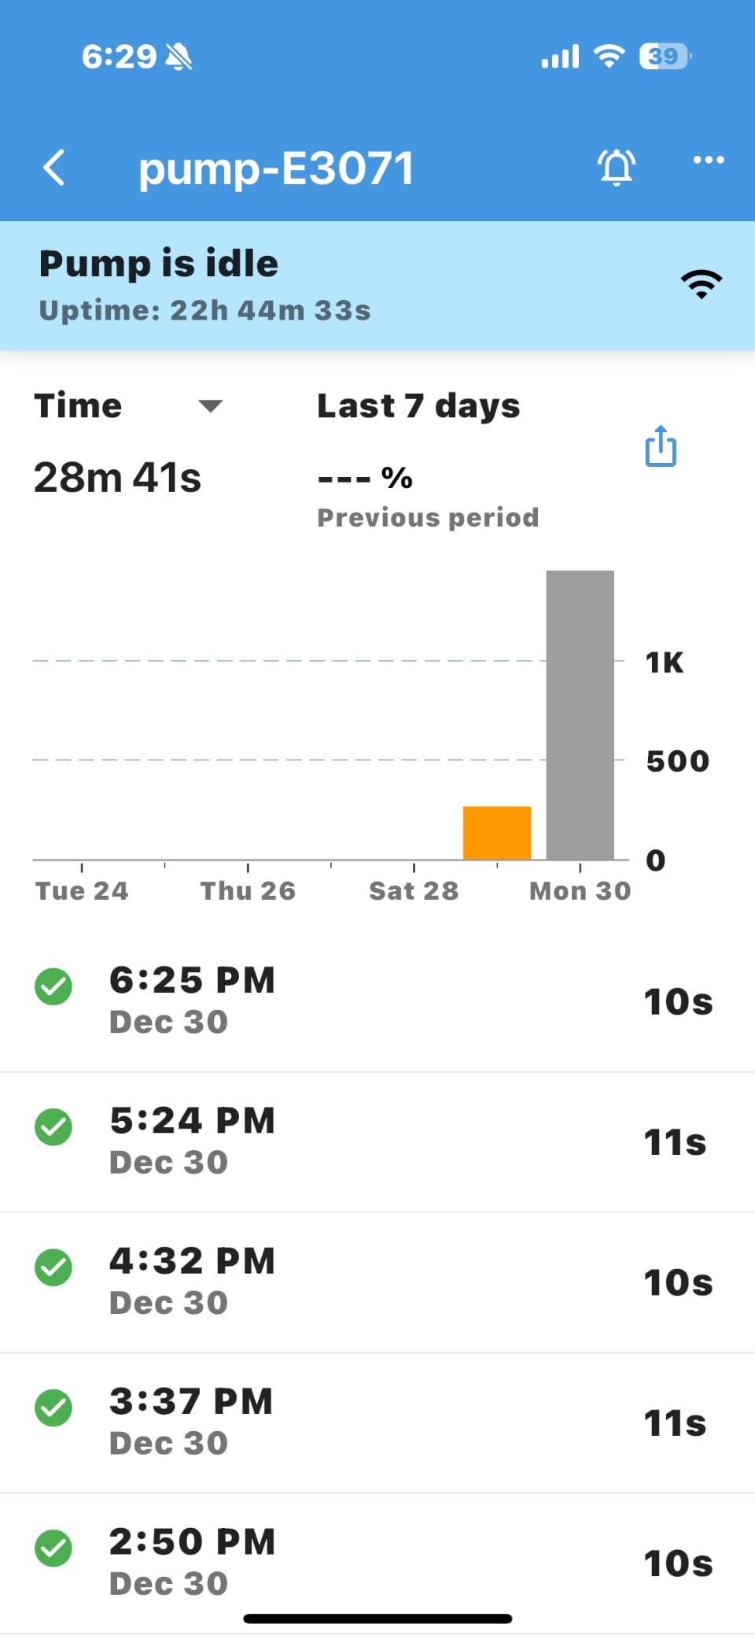Open the 6:25 PM Dec 30 run entry
The width and height of the screenshot is (755, 1639).
click(377, 1001)
